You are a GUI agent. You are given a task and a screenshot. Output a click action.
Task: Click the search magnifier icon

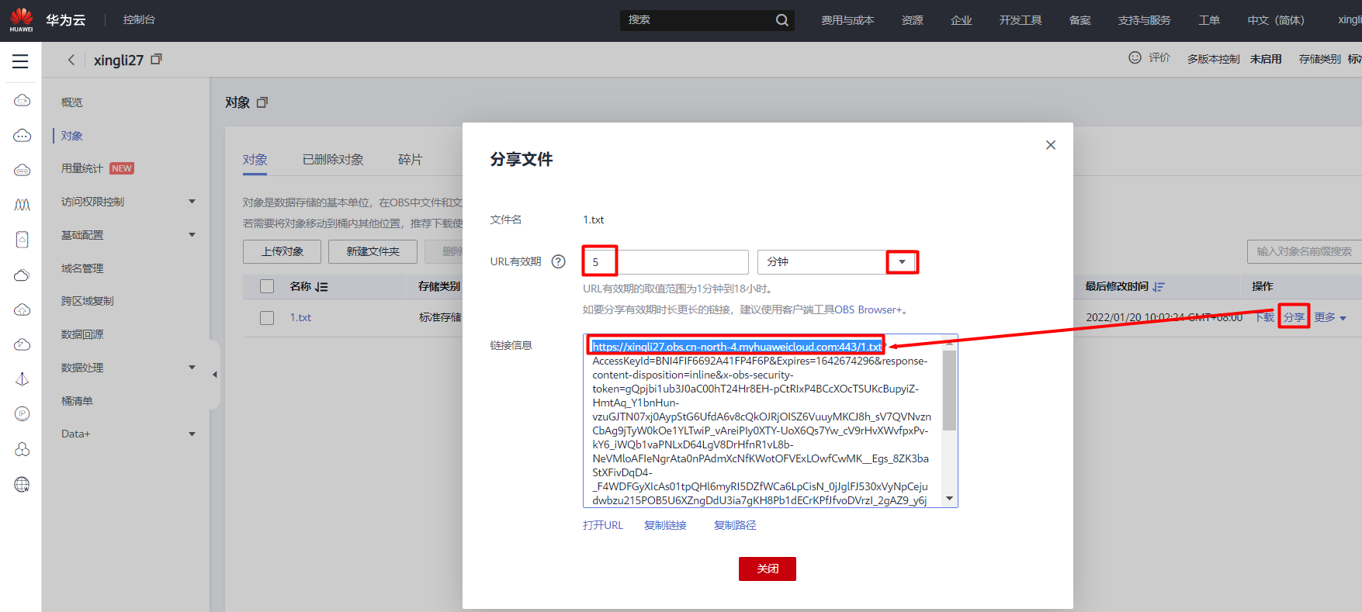tap(782, 20)
